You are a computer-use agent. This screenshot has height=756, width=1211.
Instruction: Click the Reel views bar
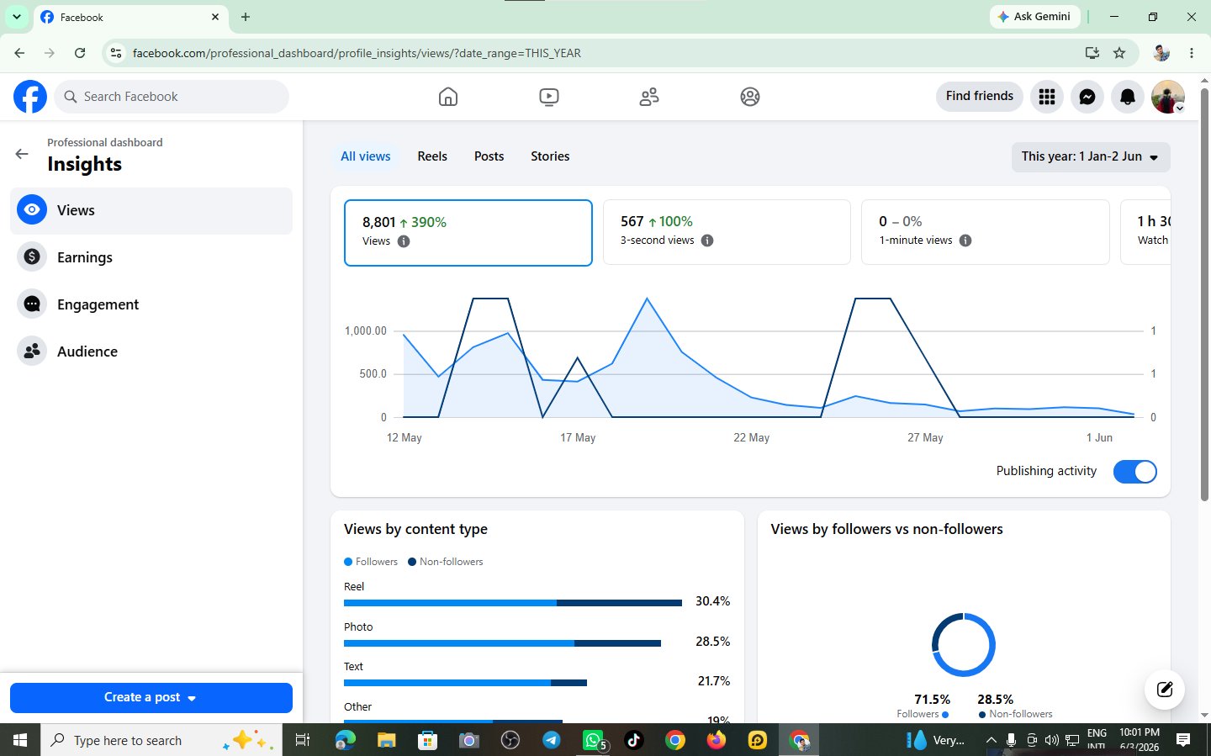[x=513, y=602]
